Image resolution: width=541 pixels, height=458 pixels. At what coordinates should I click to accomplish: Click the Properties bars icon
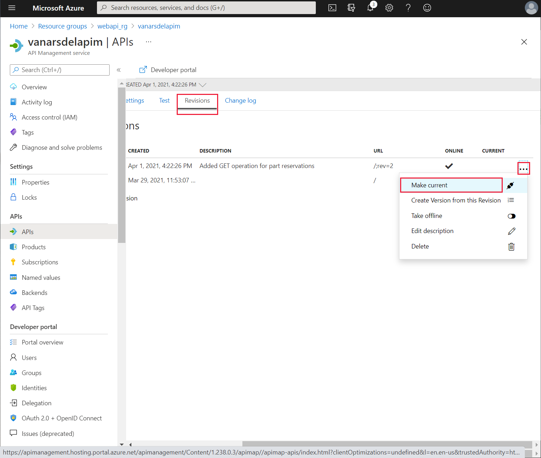13,182
